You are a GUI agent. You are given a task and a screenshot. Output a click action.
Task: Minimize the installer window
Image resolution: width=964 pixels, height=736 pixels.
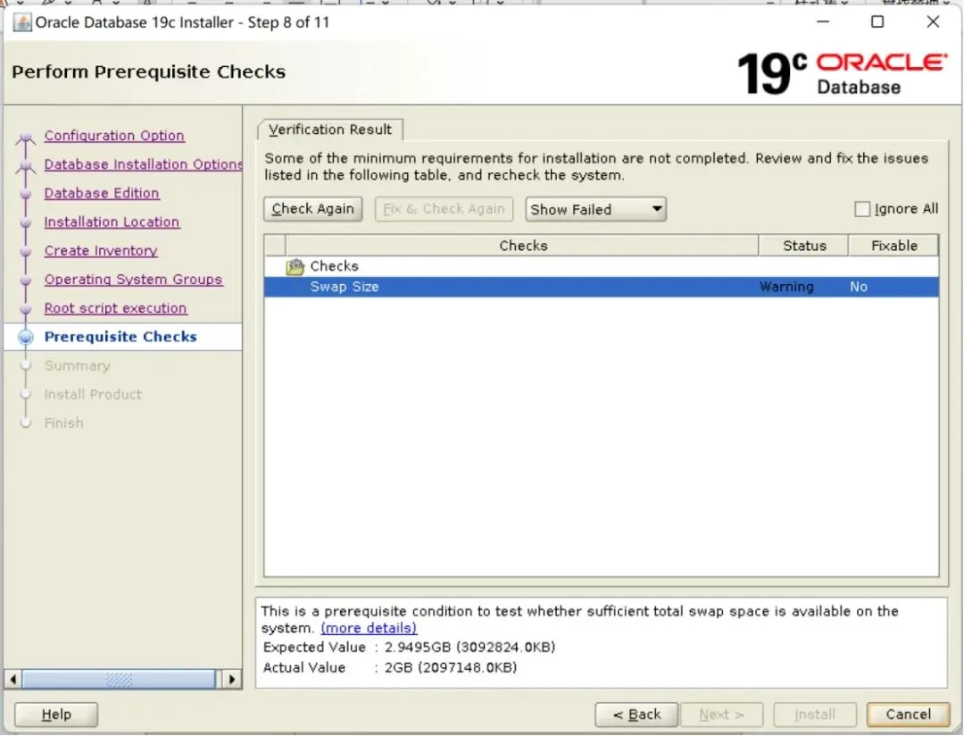pyautogui.click(x=823, y=22)
